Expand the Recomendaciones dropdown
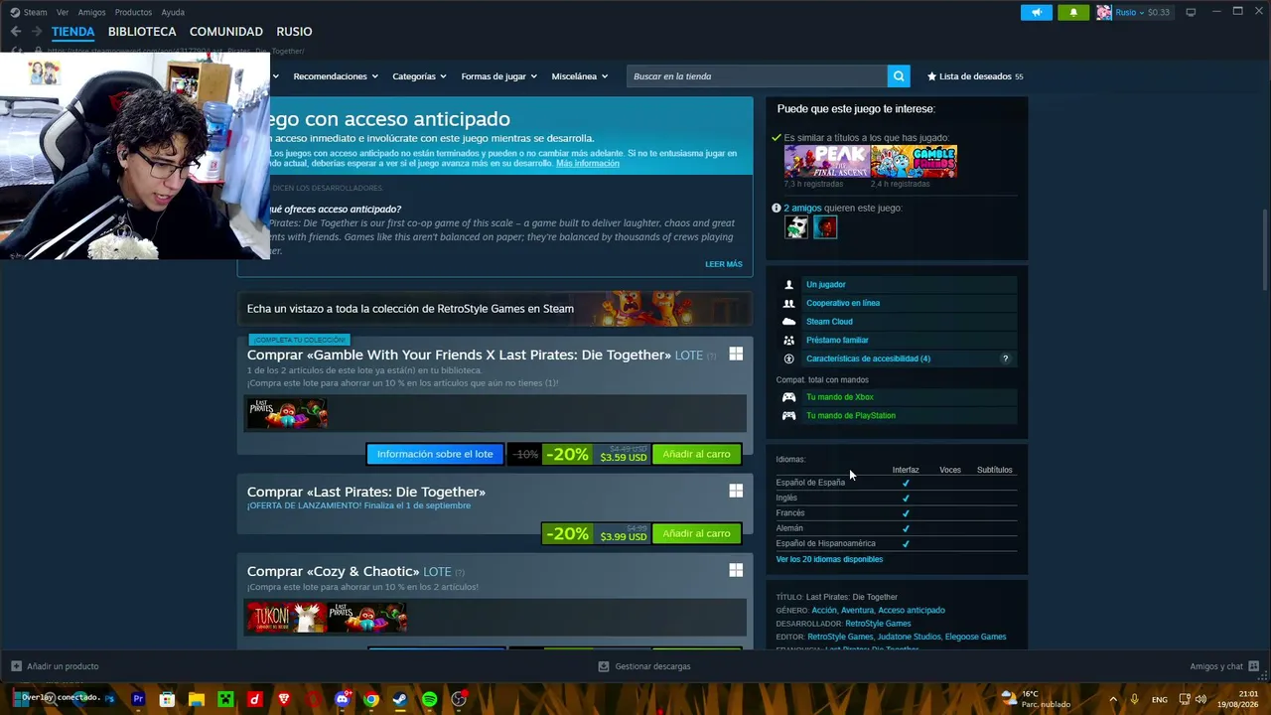The image size is (1271, 715). coord(335,76)
